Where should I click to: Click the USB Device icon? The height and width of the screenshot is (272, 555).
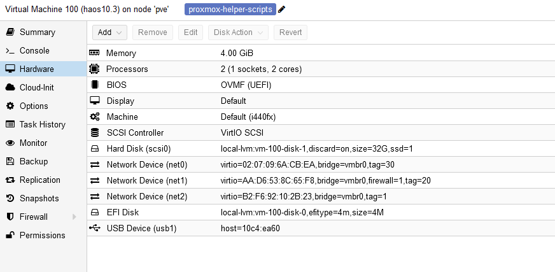tap(95, 228)
